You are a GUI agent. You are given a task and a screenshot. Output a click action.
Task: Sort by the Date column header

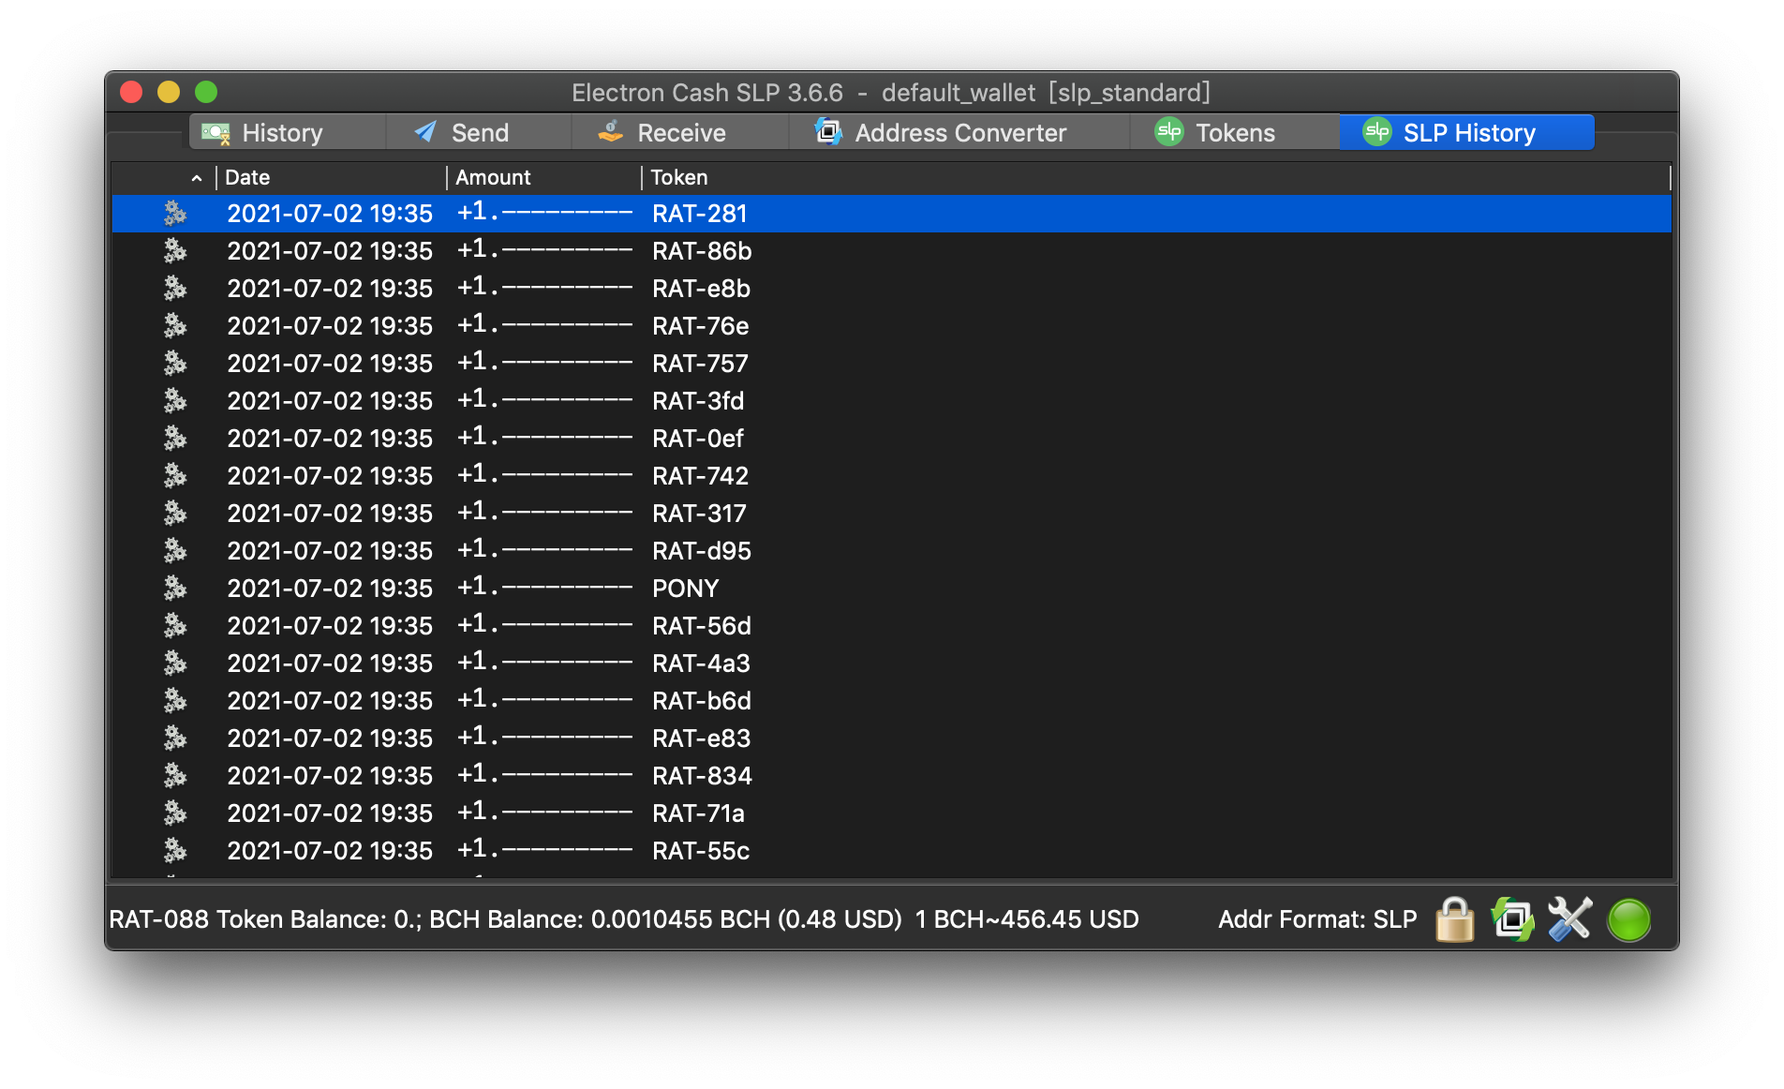coord(331,177)
